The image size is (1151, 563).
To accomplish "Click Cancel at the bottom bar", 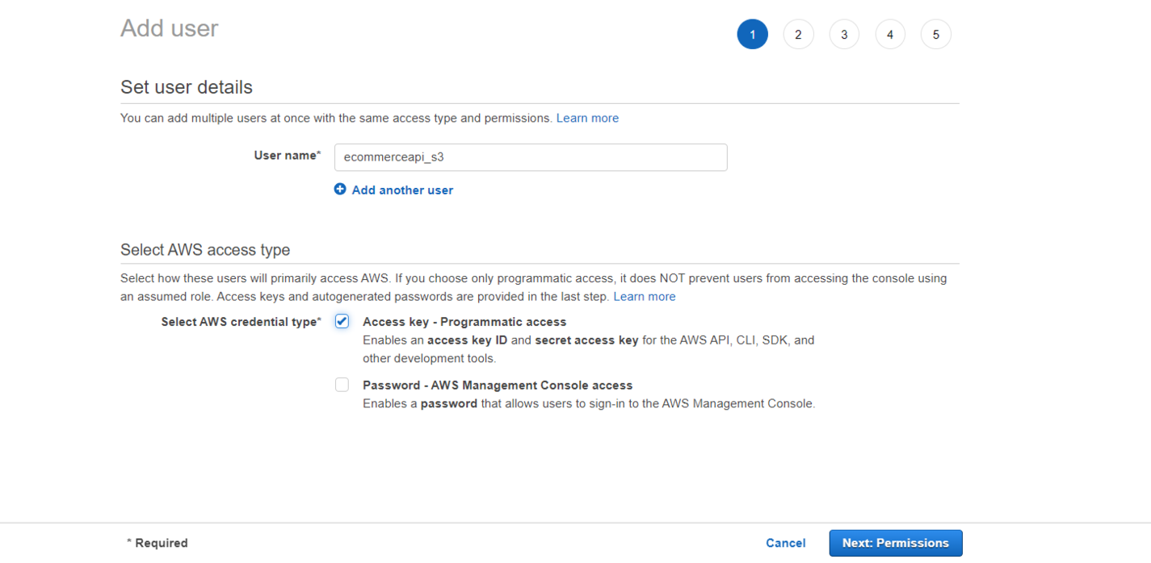I will (x=785, y=543).
